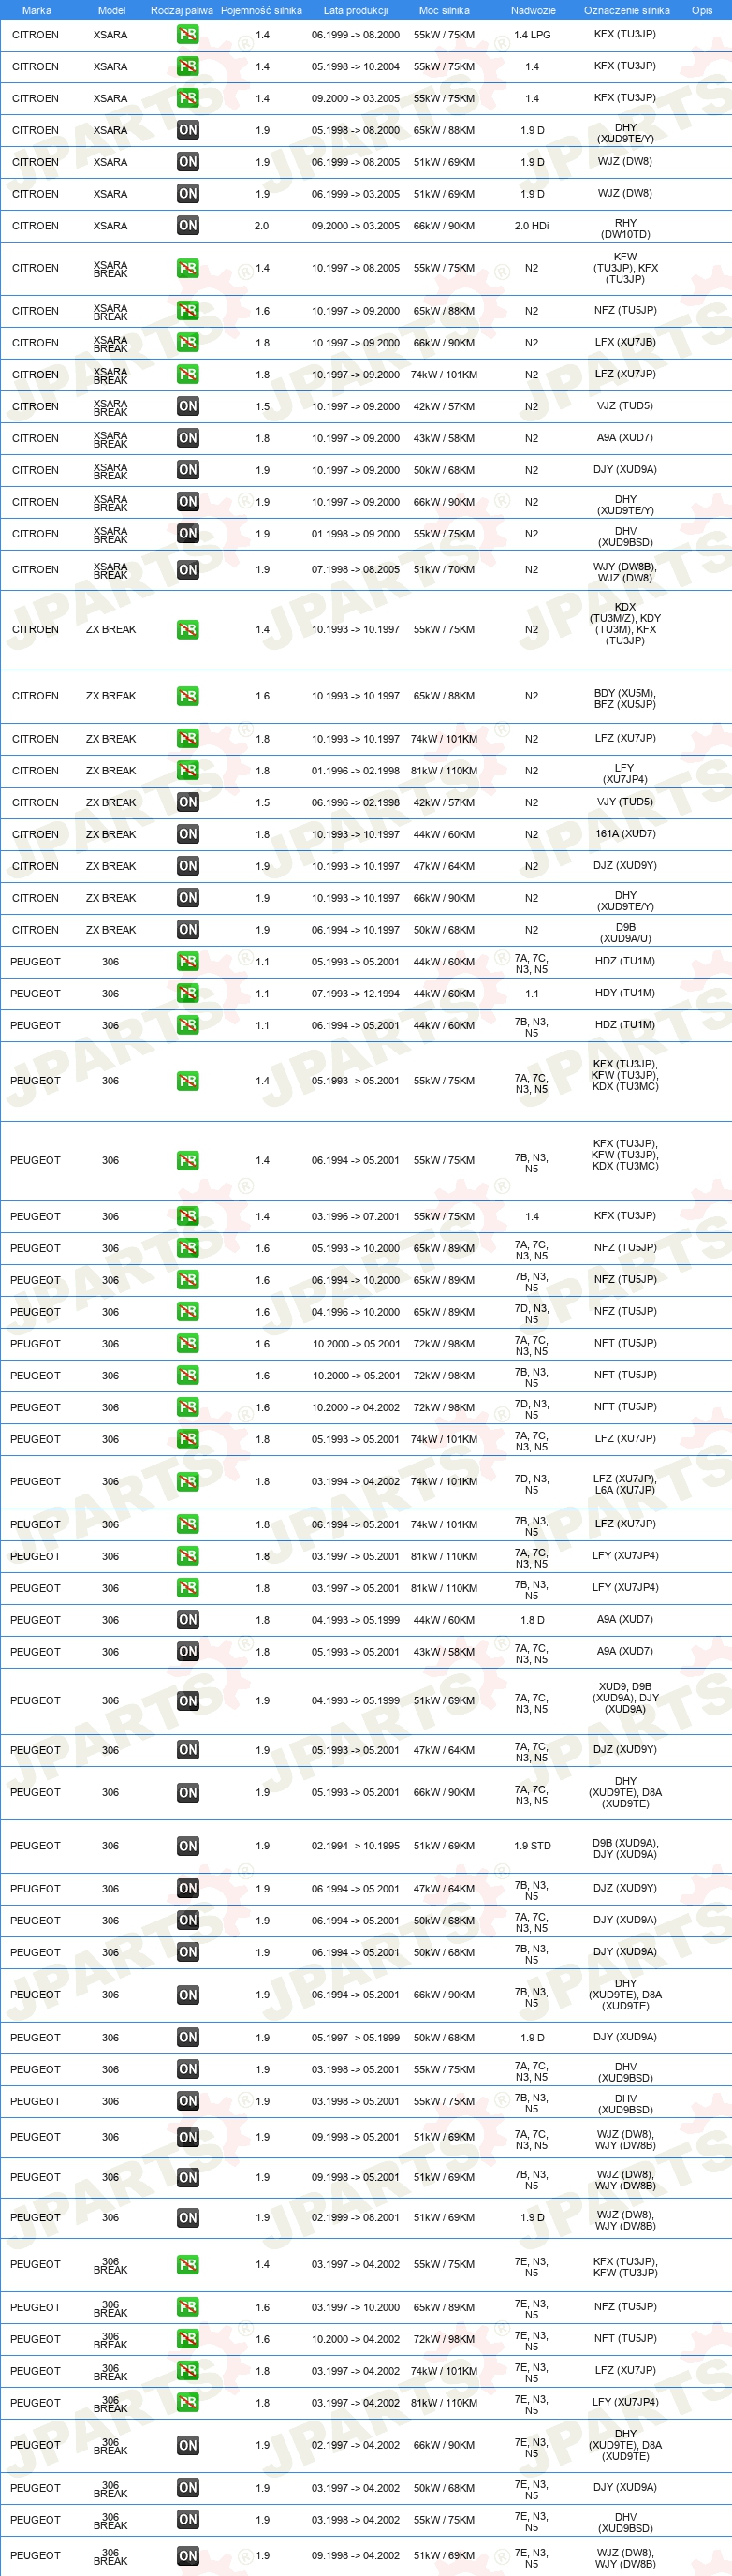Click diesel icon in Xsara Break VJZ (TUD5) row
Viewport: 732px width, 2576px height.
tap(188, 407)
